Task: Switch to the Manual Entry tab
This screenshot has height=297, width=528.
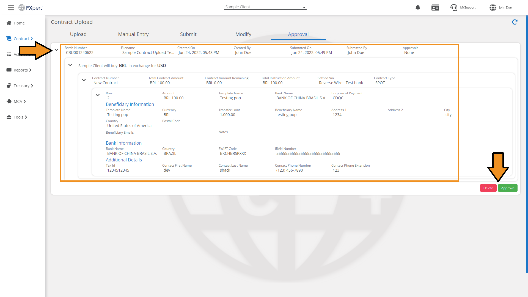Action: [133, 34]
